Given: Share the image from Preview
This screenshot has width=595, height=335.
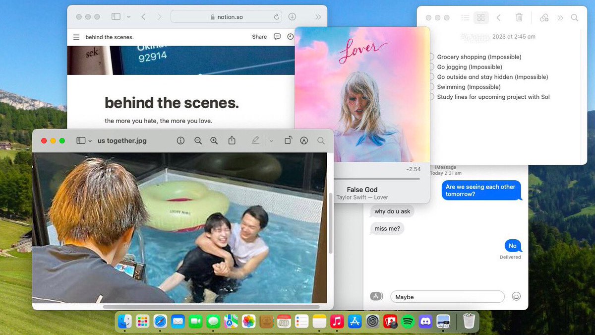Looking at the screenshot, I should (x=232, y=140).
